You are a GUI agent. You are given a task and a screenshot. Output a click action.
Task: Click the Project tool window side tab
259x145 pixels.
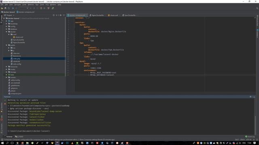coord(2,19)
